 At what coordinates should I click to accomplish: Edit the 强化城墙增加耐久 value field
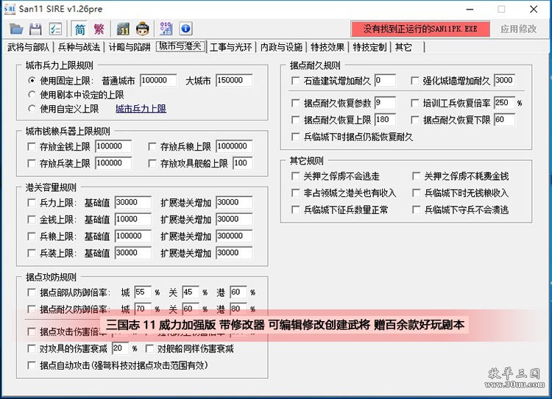[x=504, y=81]
